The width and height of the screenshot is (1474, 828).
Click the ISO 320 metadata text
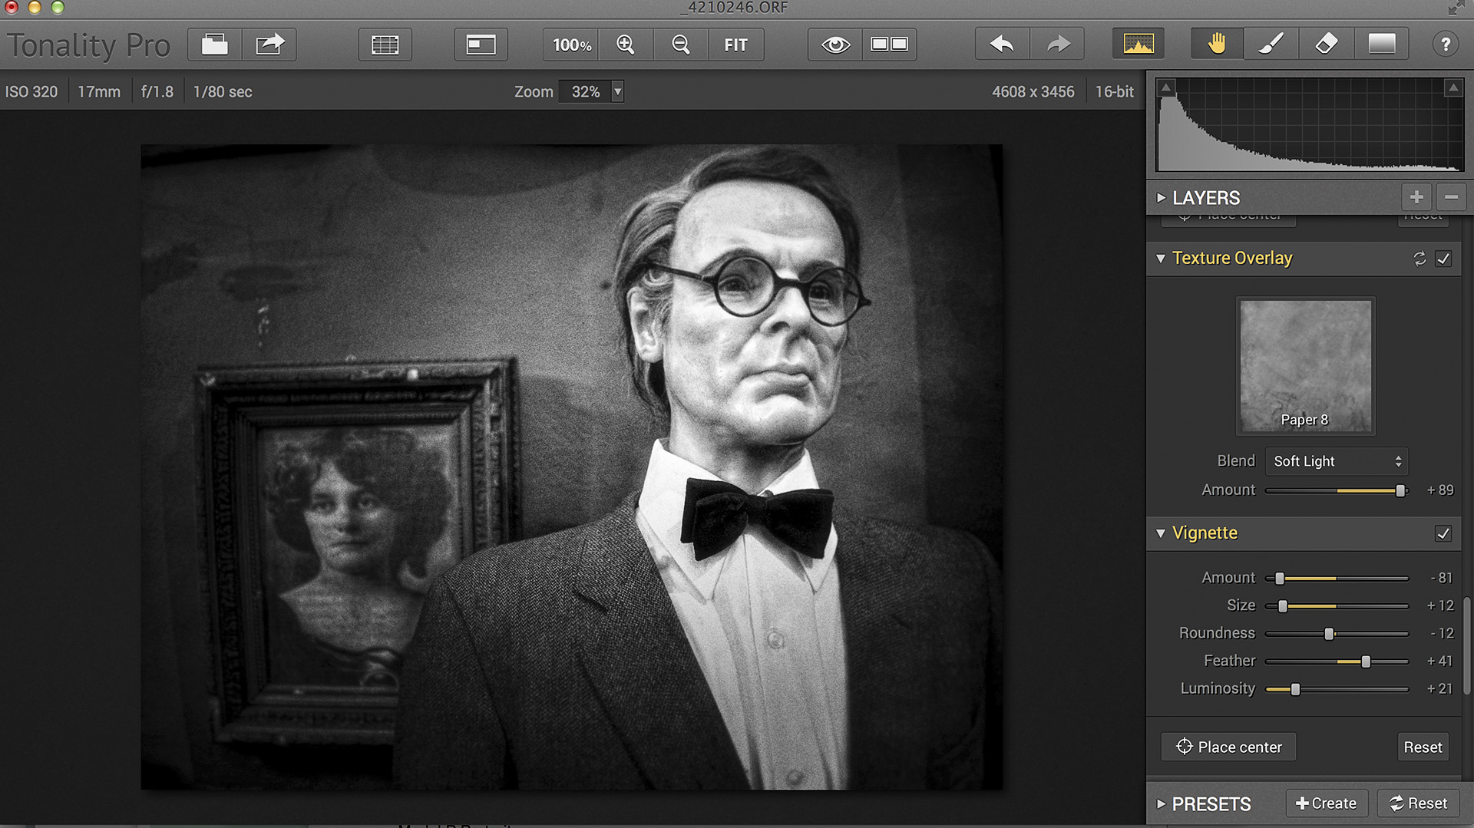(31, 91)
